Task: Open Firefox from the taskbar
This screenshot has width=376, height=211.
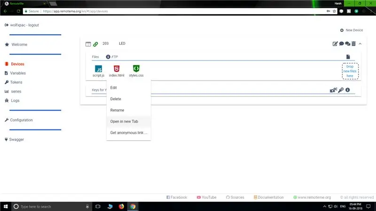Action: coord(121,206)
